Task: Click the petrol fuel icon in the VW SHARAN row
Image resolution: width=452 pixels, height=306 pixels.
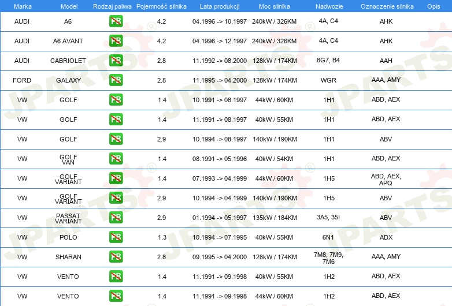Action: [116, 256]
